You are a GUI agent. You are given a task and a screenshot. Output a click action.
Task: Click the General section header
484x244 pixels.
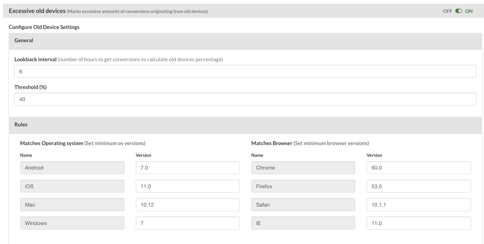[x=245, y=41]
